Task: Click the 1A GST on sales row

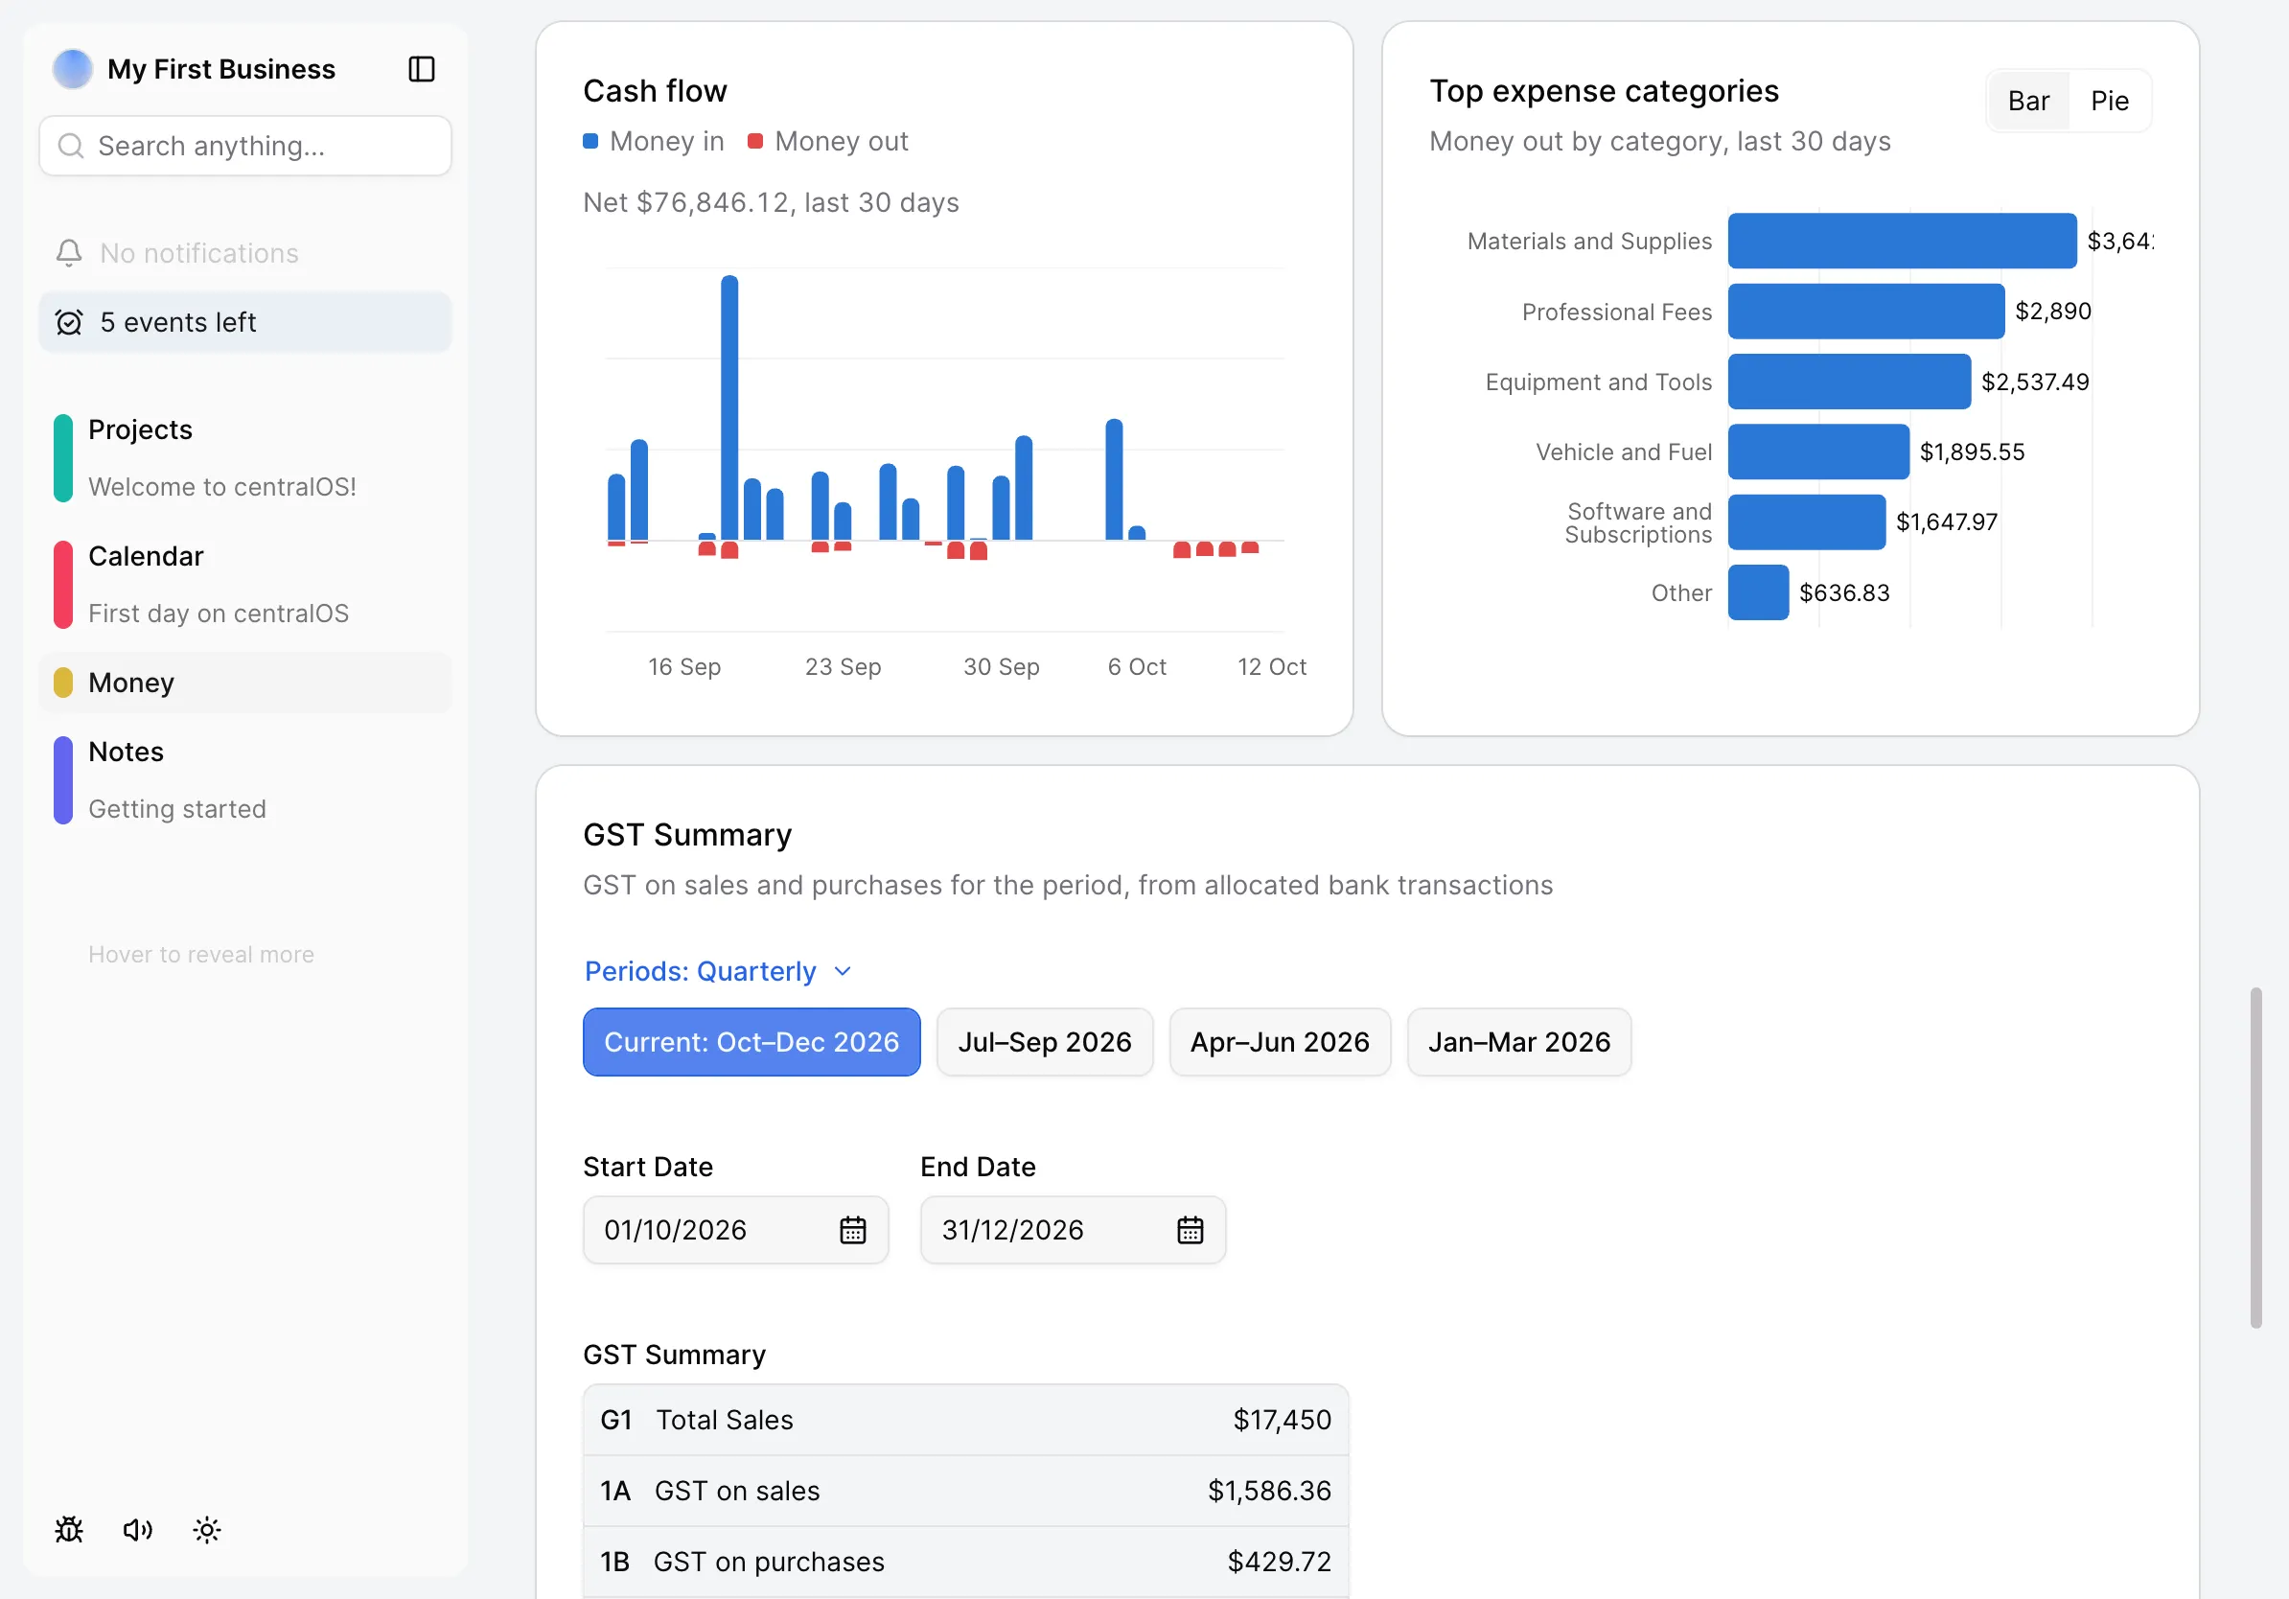Action: [965, 1491]
